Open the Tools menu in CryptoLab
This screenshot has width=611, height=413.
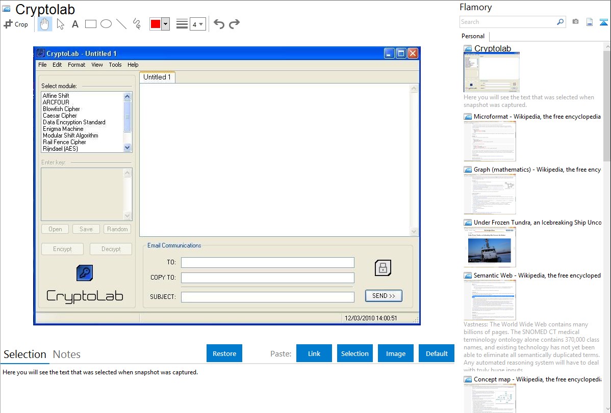click(x=115, y=65)
